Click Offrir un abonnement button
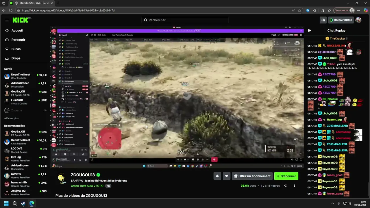 pyautogui.click(x=252, y=176)
